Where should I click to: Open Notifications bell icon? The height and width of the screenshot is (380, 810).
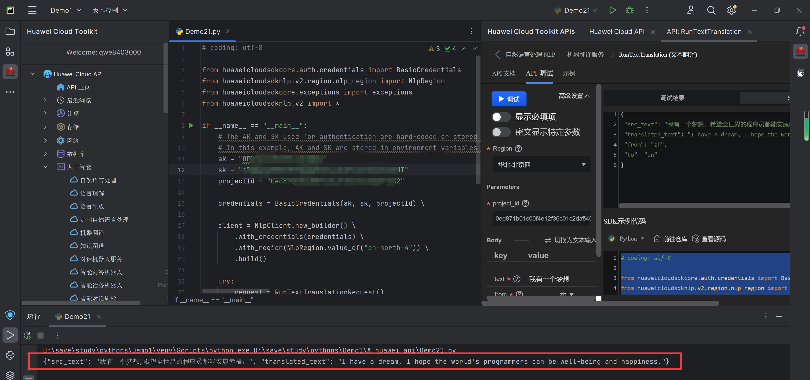click(800, 31)
